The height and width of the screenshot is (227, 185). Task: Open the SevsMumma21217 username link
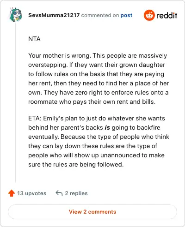point(54,15)
